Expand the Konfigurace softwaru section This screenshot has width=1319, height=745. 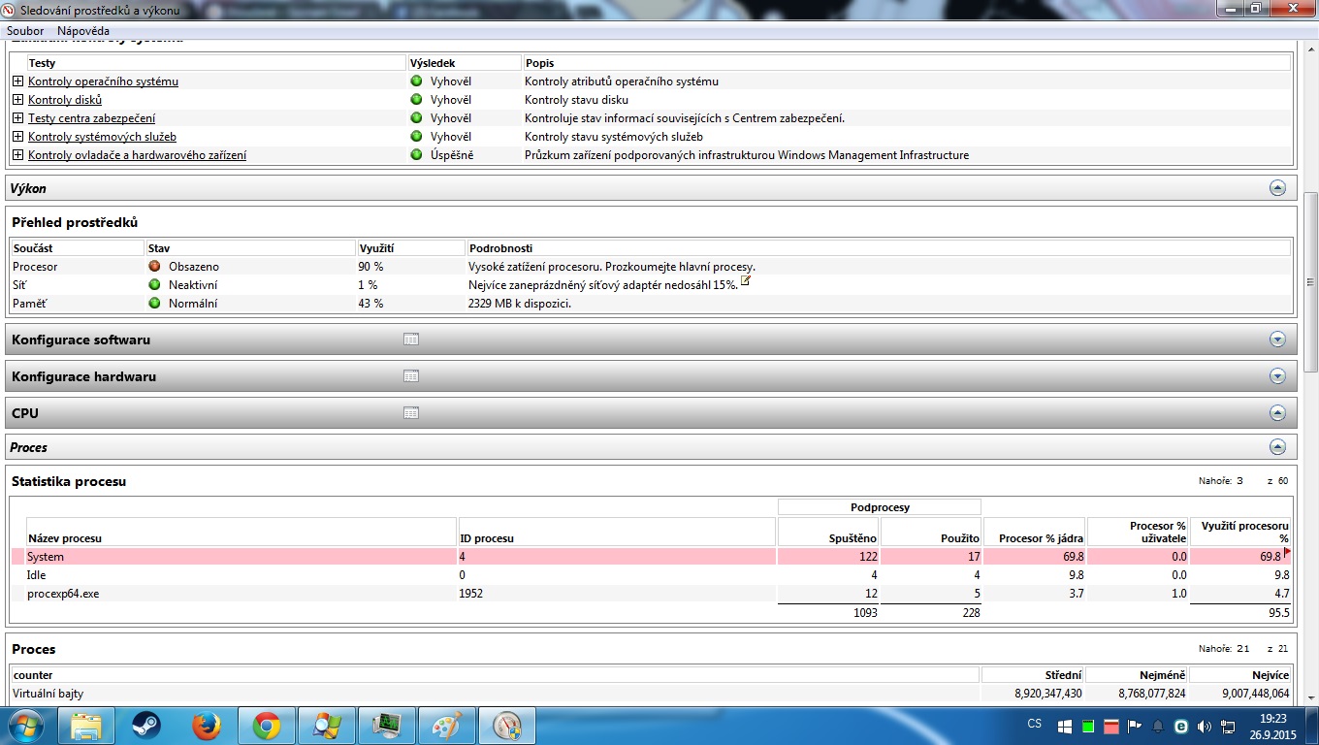1277,340
